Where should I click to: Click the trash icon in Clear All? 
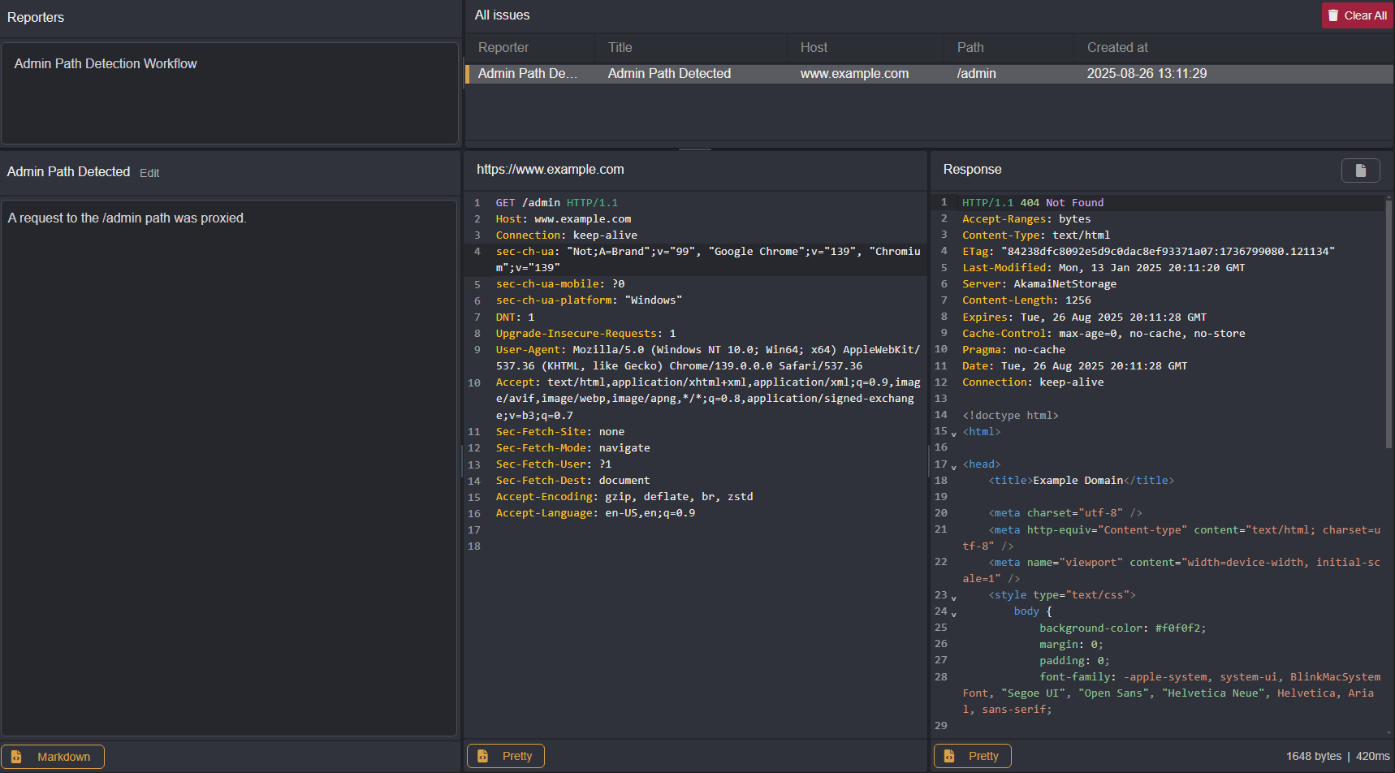1332,15
